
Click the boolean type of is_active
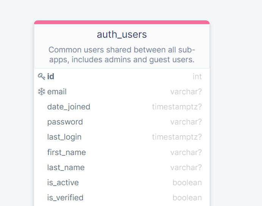pos(187,183)
